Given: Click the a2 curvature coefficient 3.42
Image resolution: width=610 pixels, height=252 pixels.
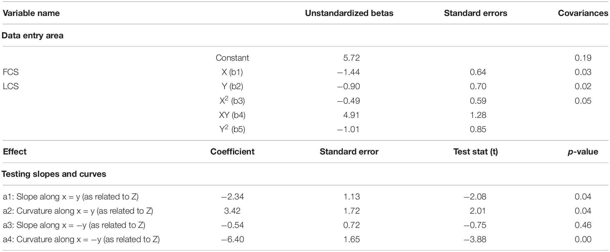Looking at the screenshot, I should [232, 211].
